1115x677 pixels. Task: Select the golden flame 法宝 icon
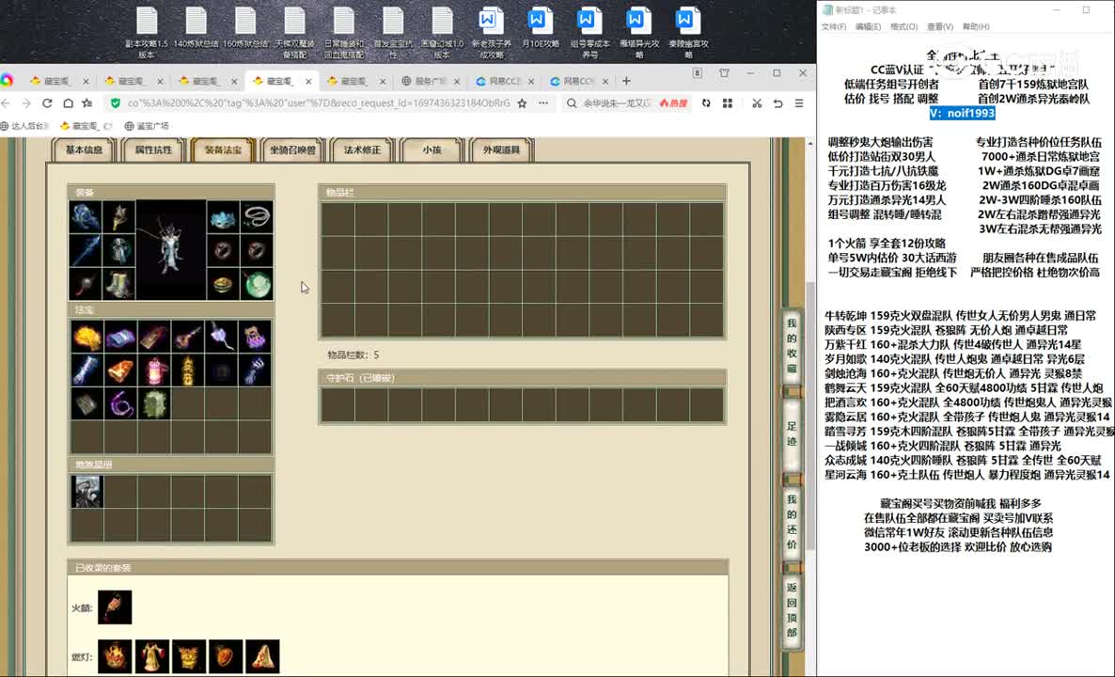[86, 337]
